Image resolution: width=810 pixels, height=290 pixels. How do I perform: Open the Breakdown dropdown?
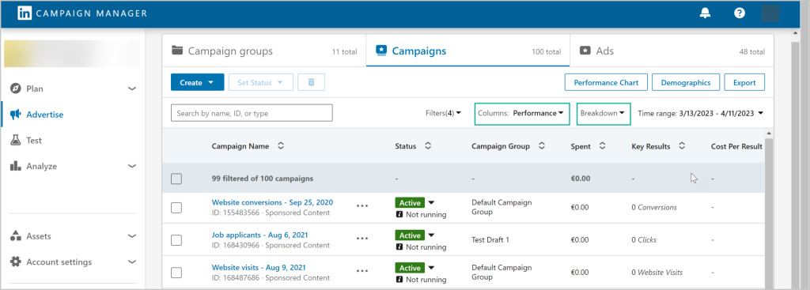(x=604, y=113)
